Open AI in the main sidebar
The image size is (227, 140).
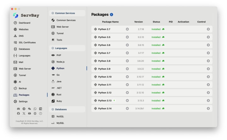click(17, 82)
